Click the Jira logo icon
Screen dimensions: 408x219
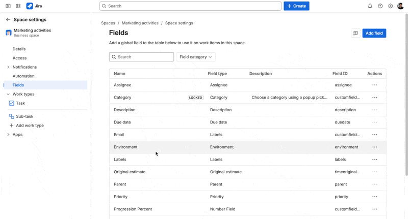pyautogui.click(x=30, y=6)
